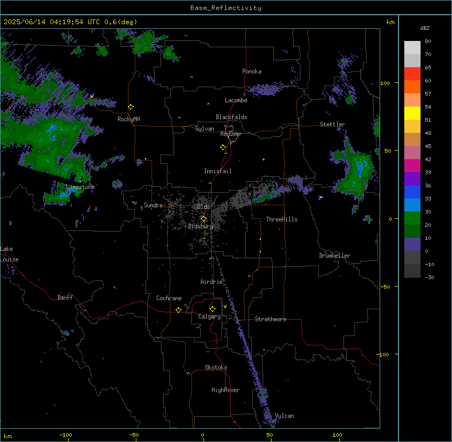The width and height of the screenshot is (452, 442).
Task: Click the Vulcan city label
Action: (x=285, y=416)
